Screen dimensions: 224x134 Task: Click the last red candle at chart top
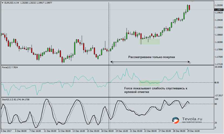(190, 8)
